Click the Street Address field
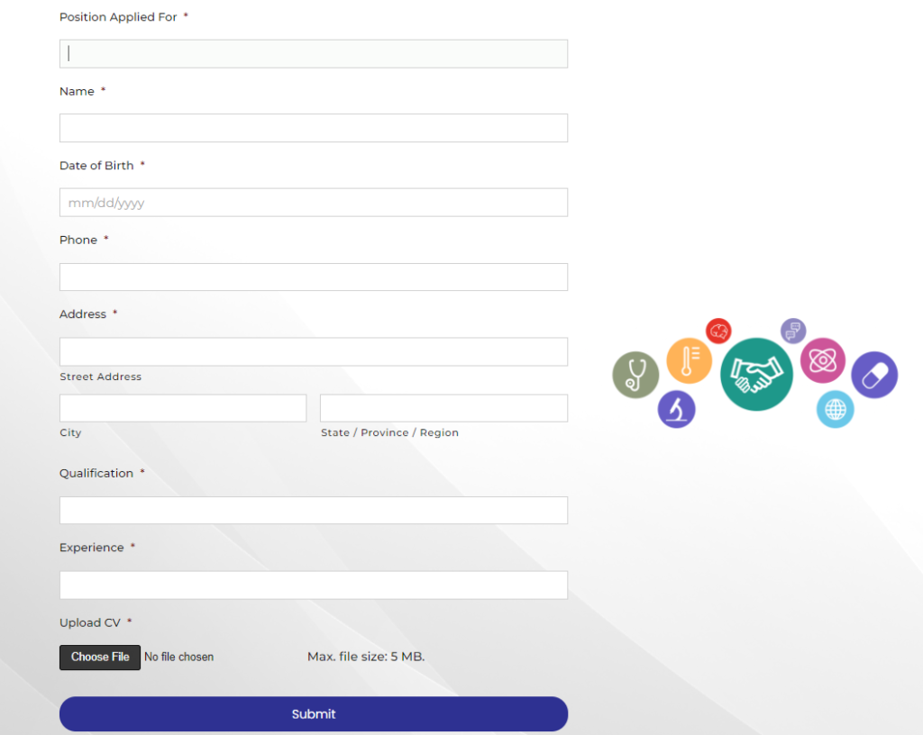Image resolution: width=923 pixels, height=735 pixels. [313, 351]
